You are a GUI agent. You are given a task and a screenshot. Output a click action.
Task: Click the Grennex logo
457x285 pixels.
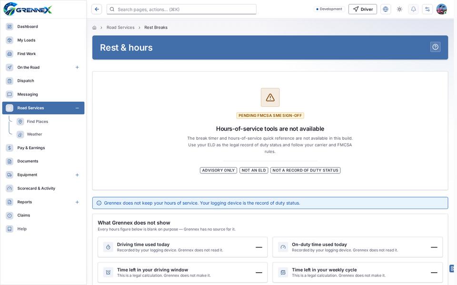tap(28, 9)
